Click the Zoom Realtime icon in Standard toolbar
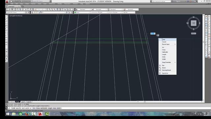The height and width of the screenshot is (119, 211). coord(49,10)
